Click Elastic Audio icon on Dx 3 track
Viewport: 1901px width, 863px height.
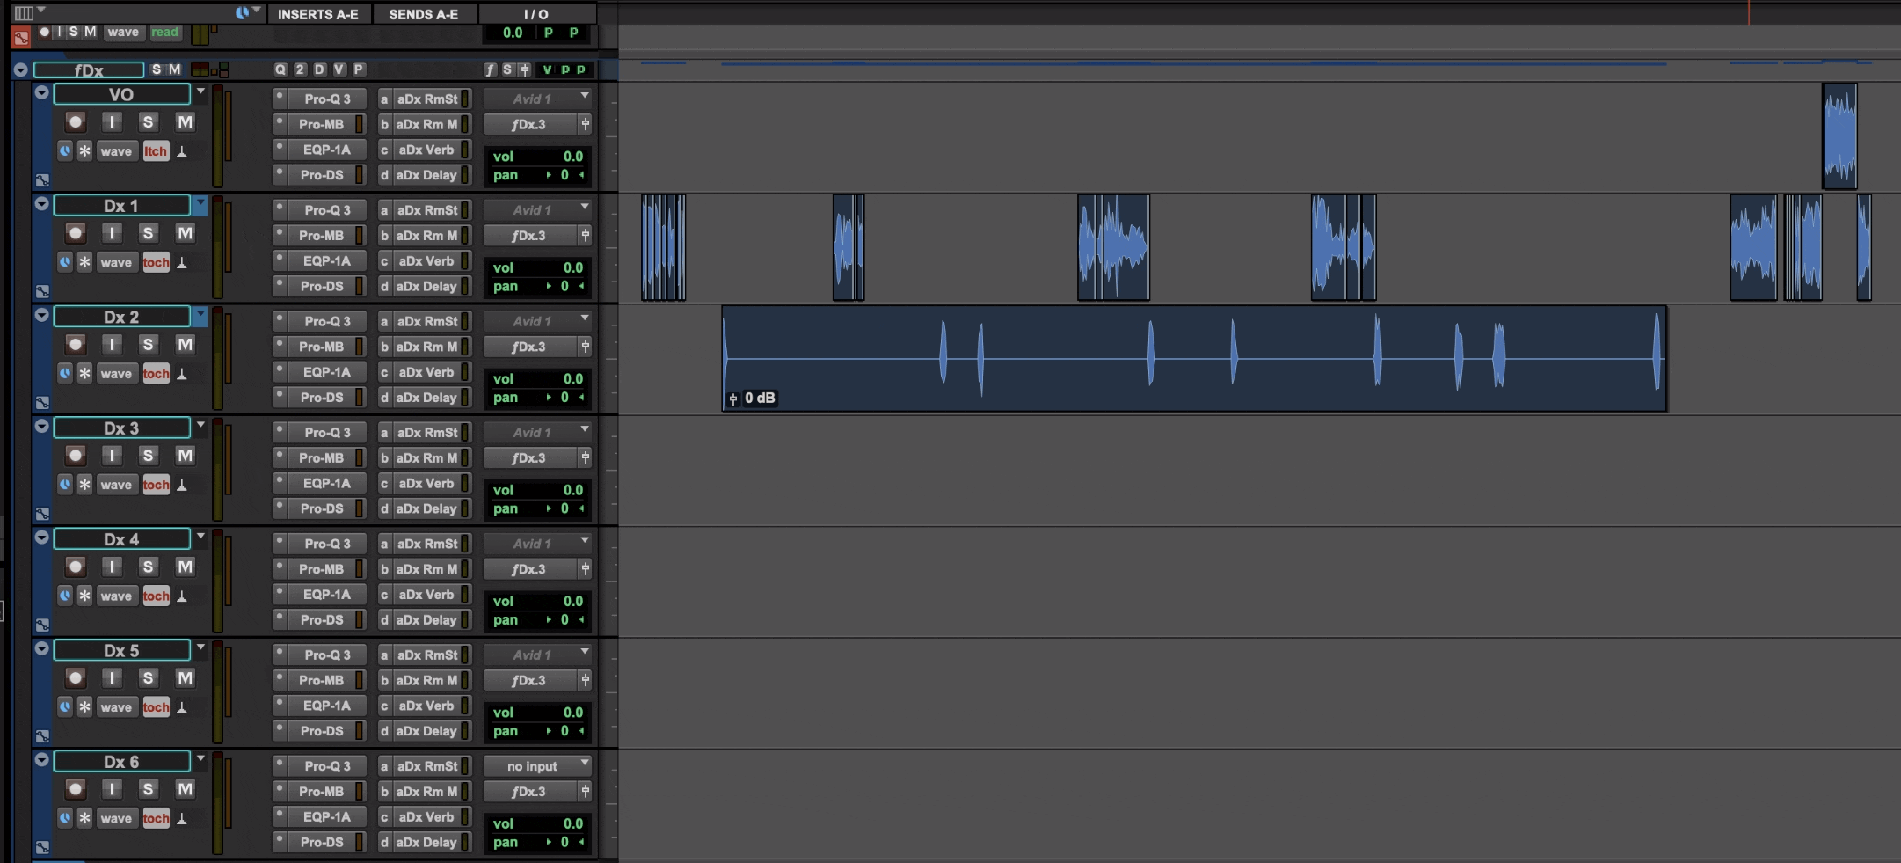182,485
